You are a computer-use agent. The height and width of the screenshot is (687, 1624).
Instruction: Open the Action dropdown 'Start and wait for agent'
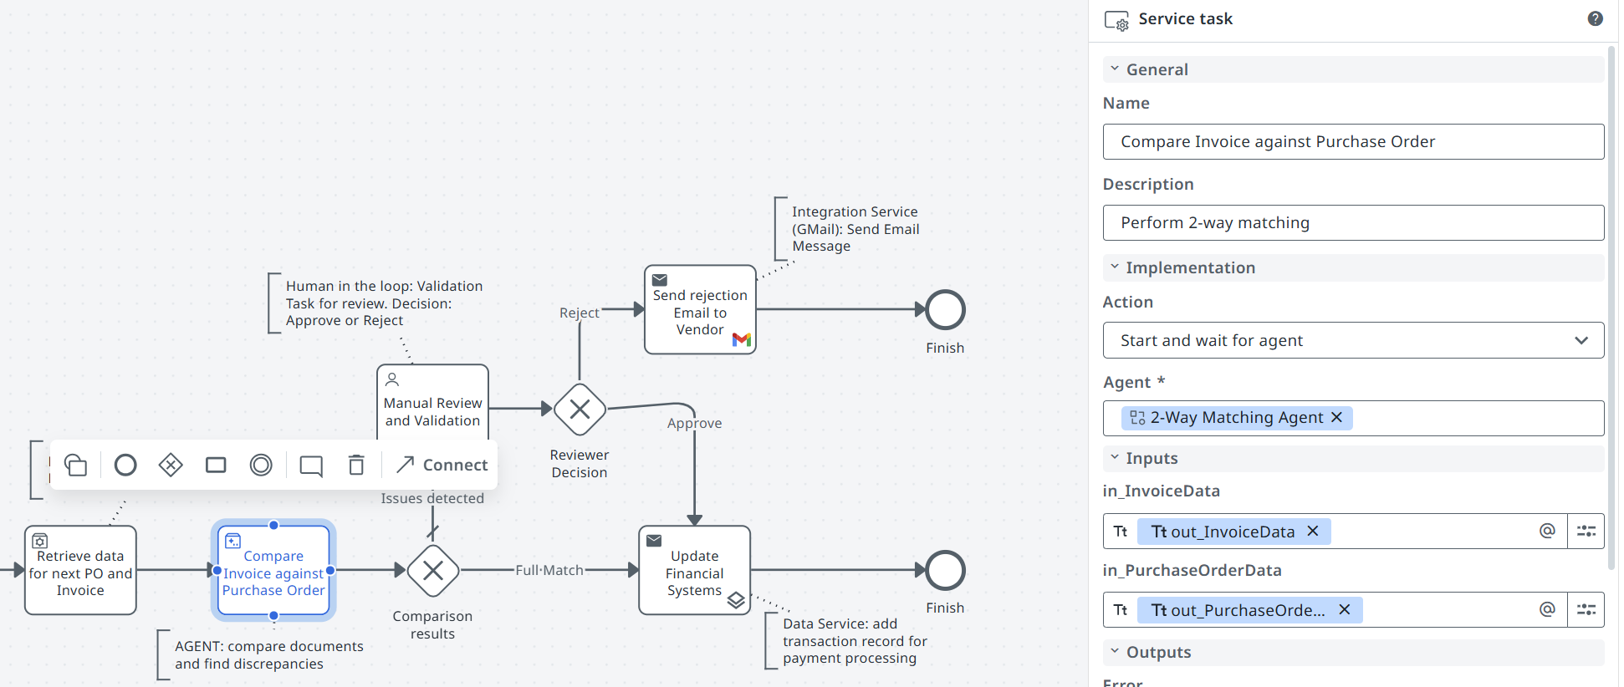pos(1353,340)
